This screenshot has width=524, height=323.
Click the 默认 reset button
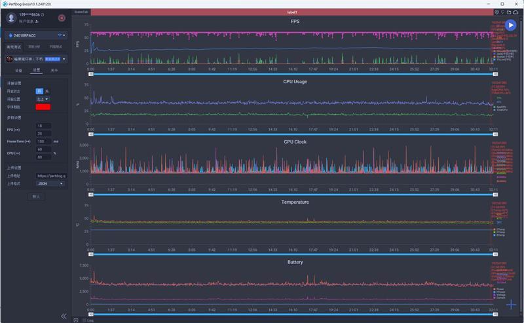37,197
